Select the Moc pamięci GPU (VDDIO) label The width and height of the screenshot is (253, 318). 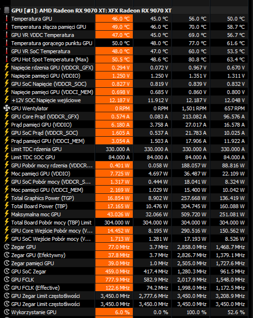coord(41,174)
